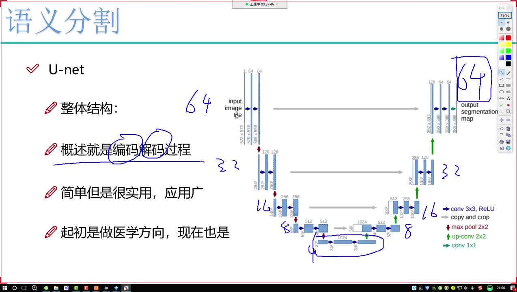
Task: Pick the translucent red color swatch
Action: click(502, 38)
